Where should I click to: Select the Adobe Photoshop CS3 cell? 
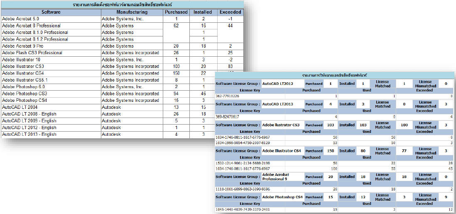click(51, 94)
